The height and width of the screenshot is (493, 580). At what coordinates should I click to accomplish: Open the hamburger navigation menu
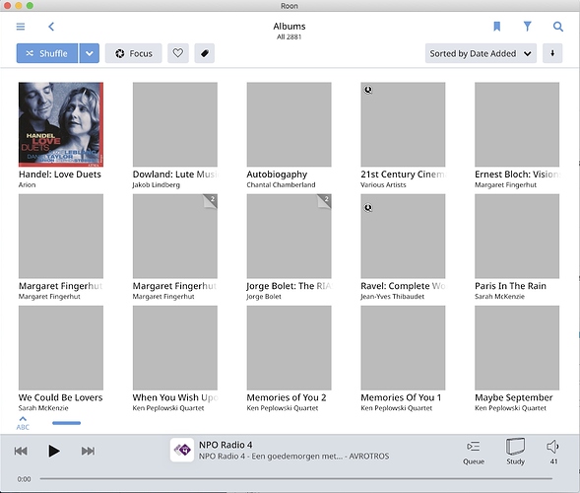click(x=21, y=27)
